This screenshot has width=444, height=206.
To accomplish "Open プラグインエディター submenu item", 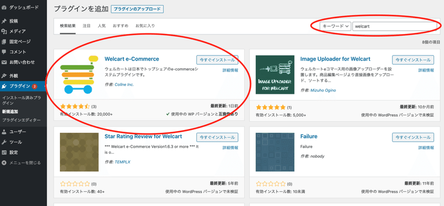I will pos(21,120).
